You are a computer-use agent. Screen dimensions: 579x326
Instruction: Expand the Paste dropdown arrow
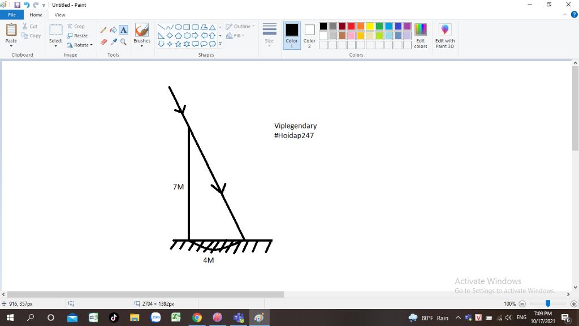coord(11,46)
